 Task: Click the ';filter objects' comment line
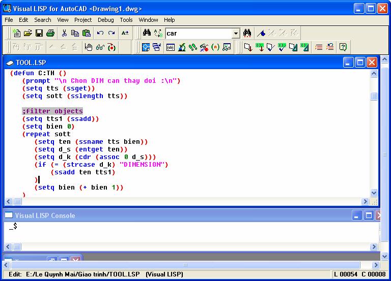52,111
